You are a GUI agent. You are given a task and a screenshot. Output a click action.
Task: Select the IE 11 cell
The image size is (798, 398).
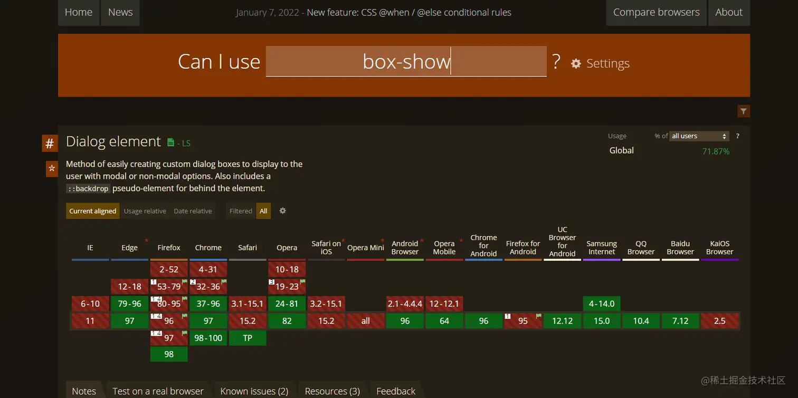coord(90,321)
